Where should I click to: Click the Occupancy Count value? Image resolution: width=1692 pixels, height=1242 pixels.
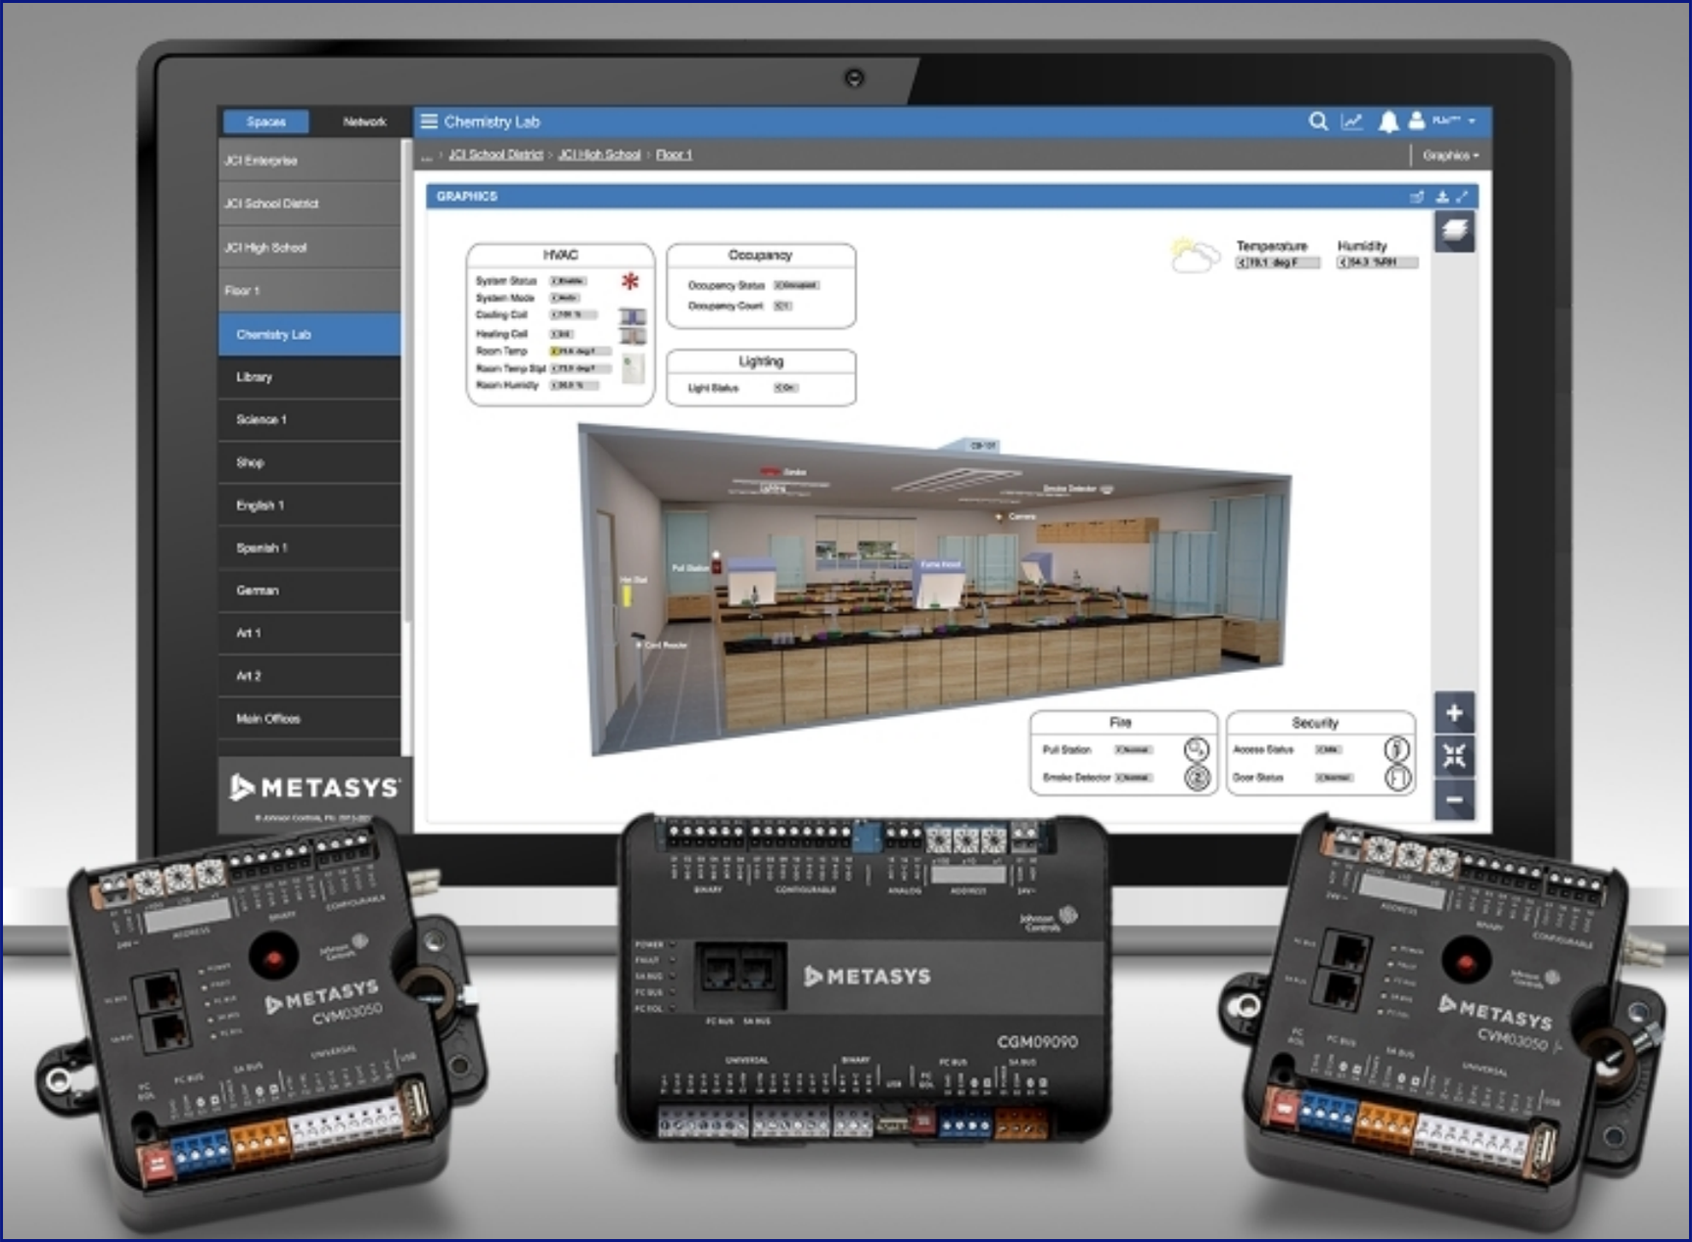tap(782, 306)
